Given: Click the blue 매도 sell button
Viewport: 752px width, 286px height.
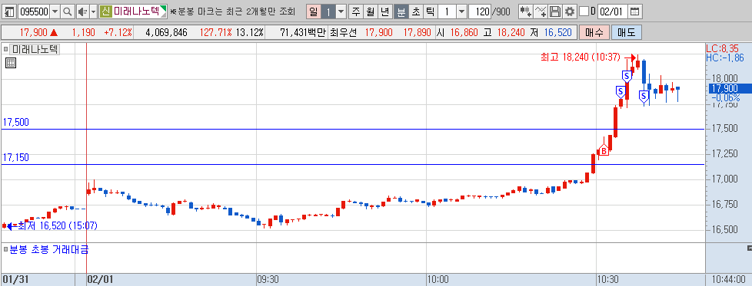Looking at the screenshot, I should [627, 32].
